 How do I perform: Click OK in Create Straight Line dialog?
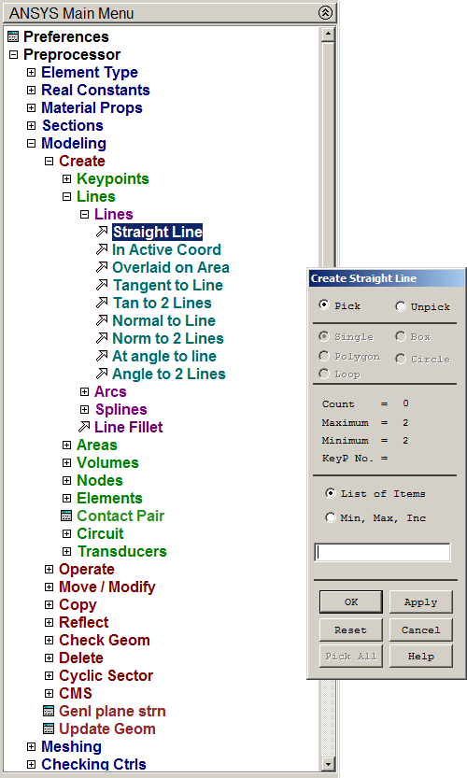pyautogui.click(x=351, y=601)
